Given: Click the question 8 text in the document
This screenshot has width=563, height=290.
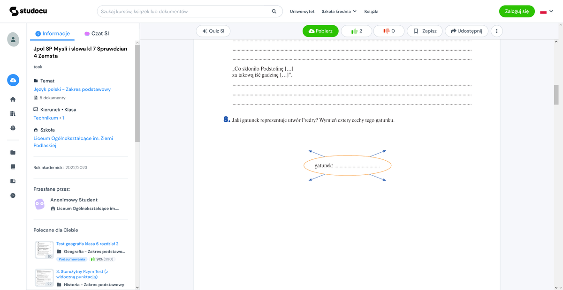Looking at the screenshot, I should [x=313, y=120].
